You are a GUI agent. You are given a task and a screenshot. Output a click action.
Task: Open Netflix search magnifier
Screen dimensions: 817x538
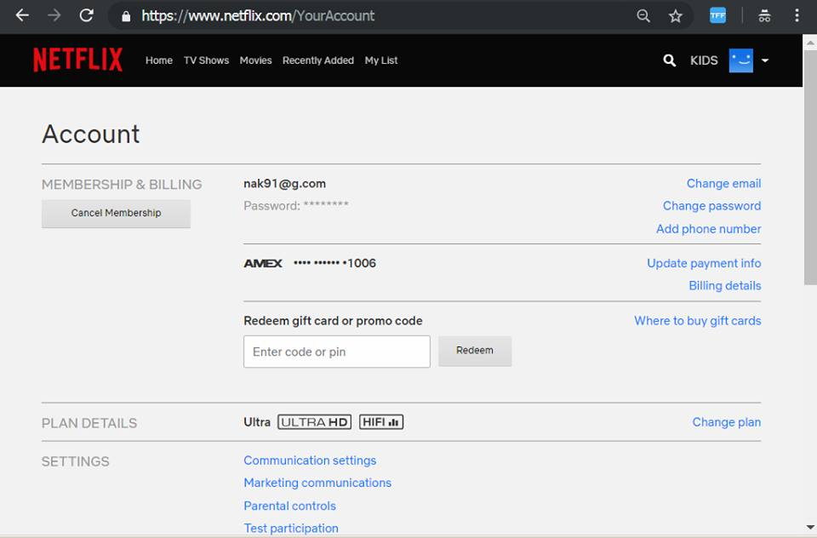coord(670,60)
